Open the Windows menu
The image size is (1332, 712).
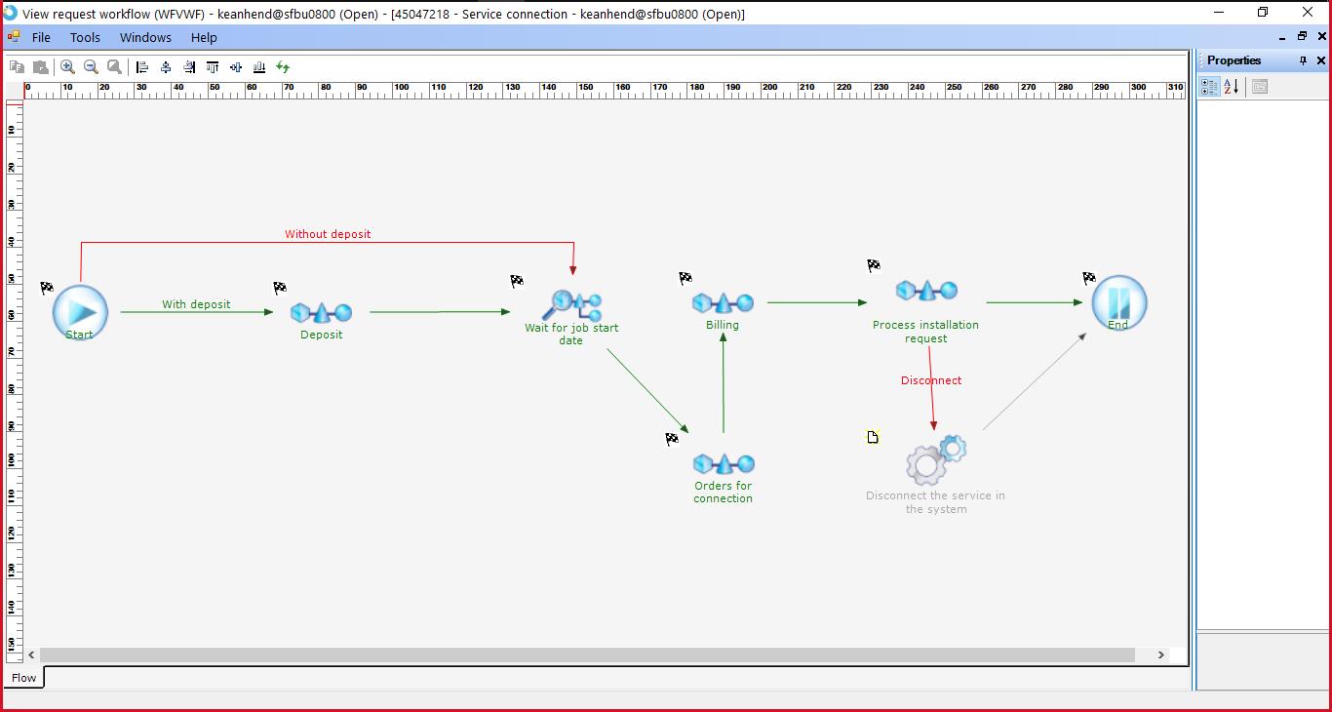145,37
